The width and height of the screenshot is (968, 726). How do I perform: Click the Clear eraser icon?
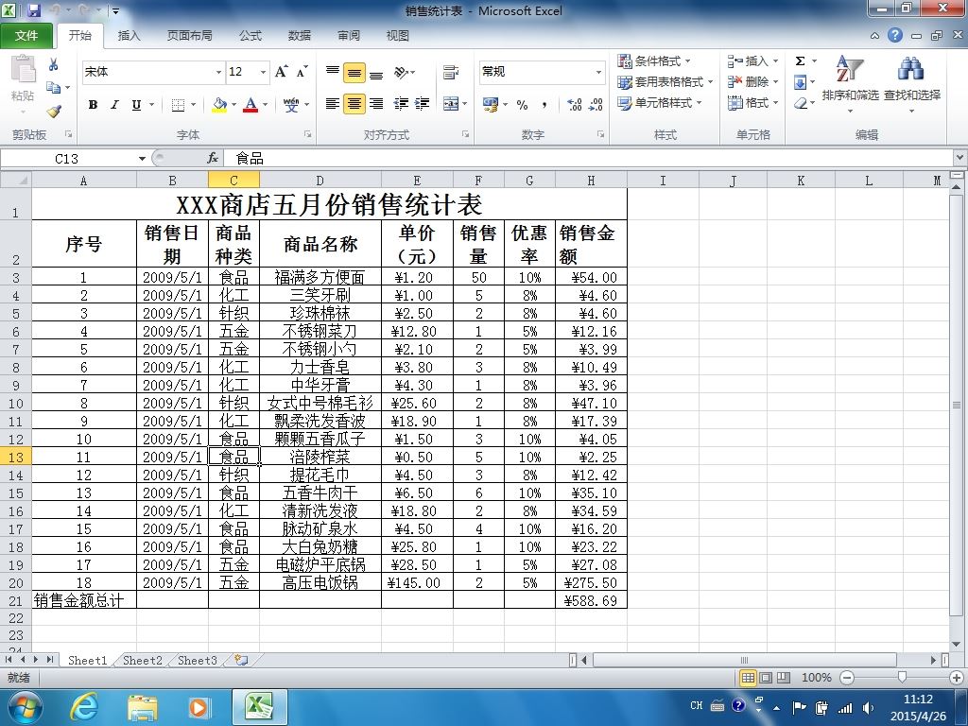[x=800, y=103]
